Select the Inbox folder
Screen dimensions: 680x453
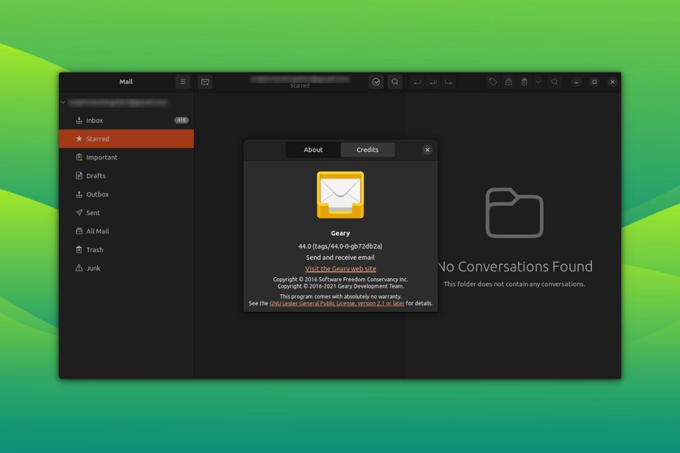tap(93, 120)
